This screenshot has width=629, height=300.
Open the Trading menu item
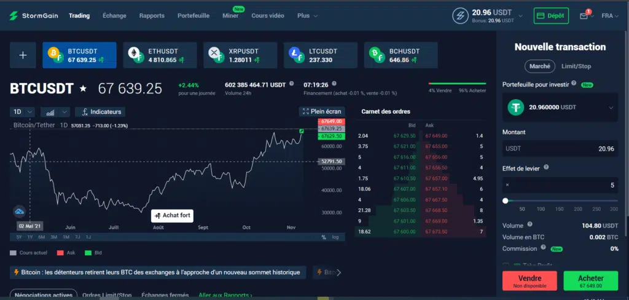(x=79, y=15)
